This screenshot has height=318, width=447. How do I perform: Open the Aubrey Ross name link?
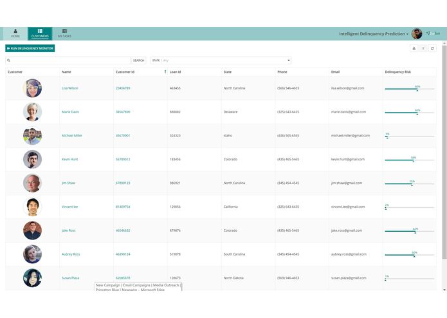coord(71,254)
